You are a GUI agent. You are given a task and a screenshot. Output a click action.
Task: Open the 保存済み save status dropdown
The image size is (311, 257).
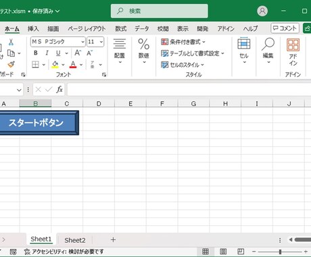(46, 11)
